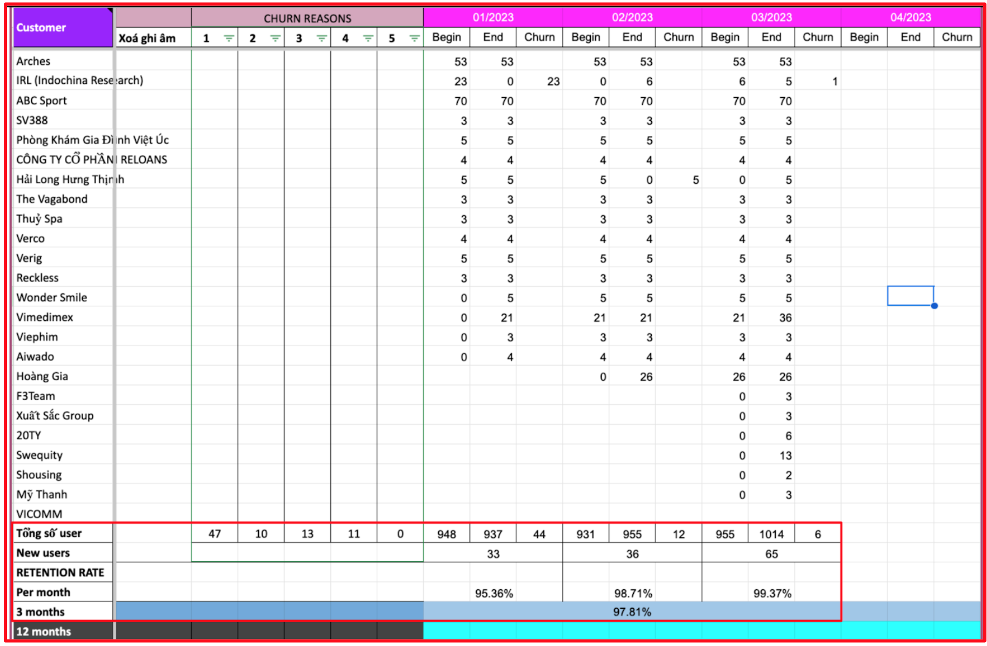Click the cyan 12 months result bar

(701, 631)
